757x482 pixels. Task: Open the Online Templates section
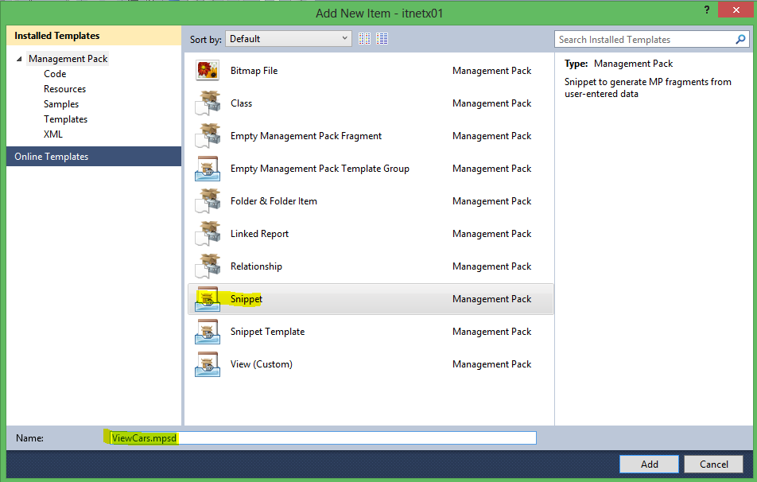click(x=52, y=157)
